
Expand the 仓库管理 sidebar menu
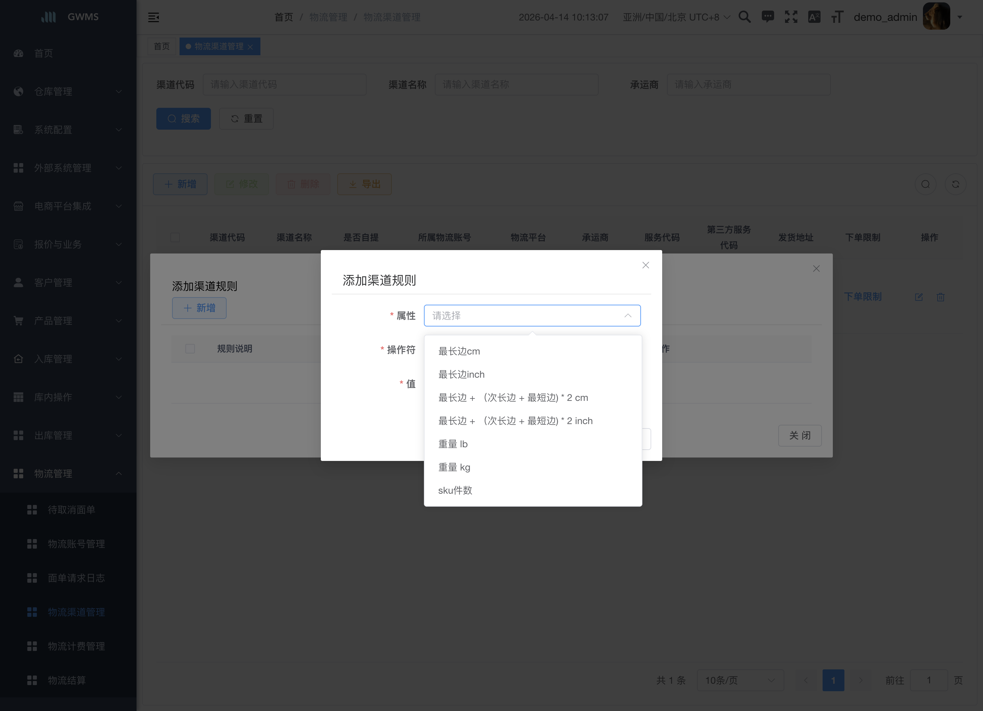coord(68,91)
